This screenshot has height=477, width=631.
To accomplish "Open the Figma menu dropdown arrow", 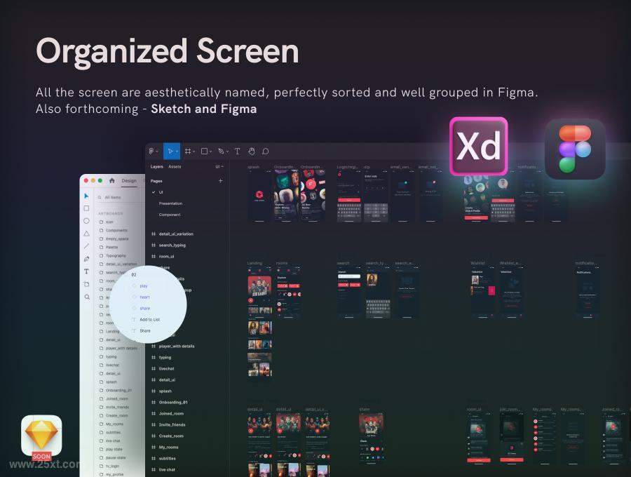I will pyautogui.click(x=157, y=152).
